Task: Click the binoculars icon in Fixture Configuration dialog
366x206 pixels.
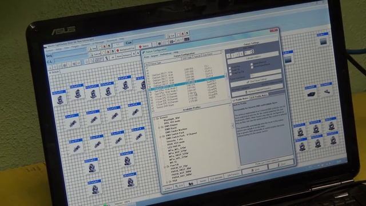Action: coord(191,184)
